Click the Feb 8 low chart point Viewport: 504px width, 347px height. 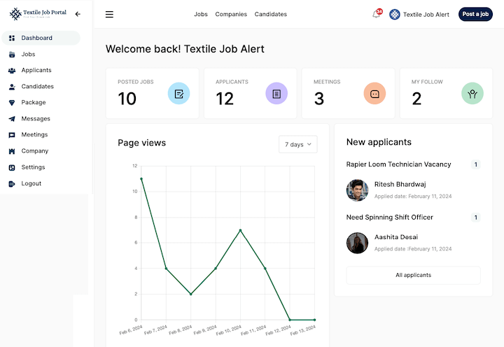click(x=191, y=294)
